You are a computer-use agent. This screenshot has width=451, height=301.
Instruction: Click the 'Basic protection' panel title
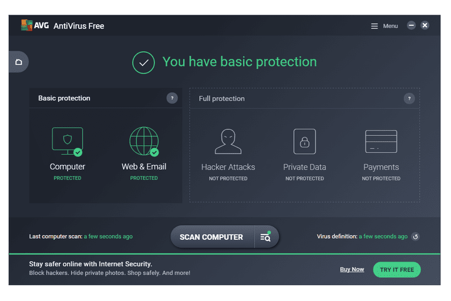click(64, 98)
